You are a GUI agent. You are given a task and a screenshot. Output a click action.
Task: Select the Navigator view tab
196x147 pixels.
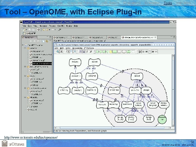coord(29,37)
